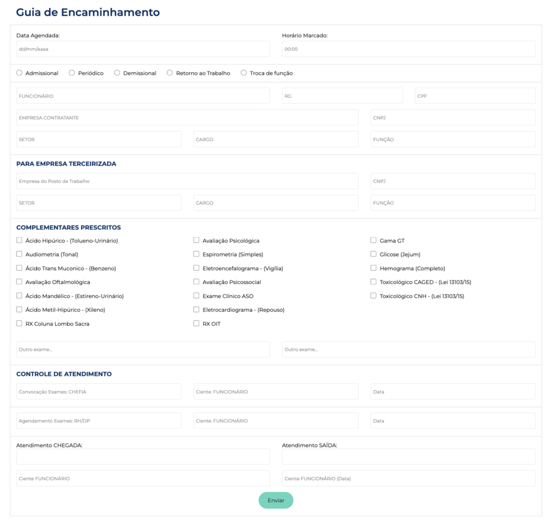Pick the Retorno ao Trabalho radio button

pyautogui.click(x=170, y=73)
